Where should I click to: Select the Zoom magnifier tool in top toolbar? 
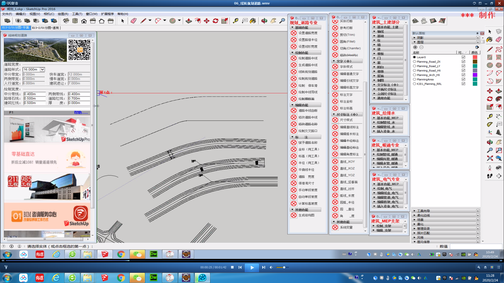pyautogui.click(x=282, y=21)
